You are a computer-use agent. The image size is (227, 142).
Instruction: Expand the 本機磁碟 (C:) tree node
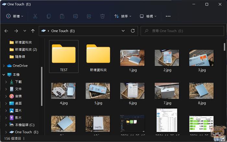(6, 125)
